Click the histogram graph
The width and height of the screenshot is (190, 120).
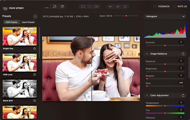165,29
